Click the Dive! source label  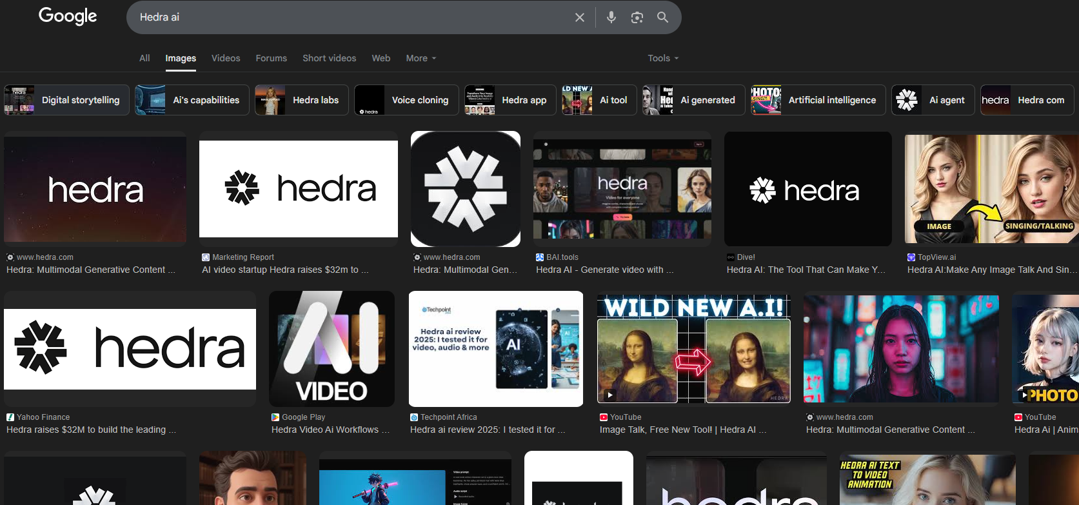point(746,257)
